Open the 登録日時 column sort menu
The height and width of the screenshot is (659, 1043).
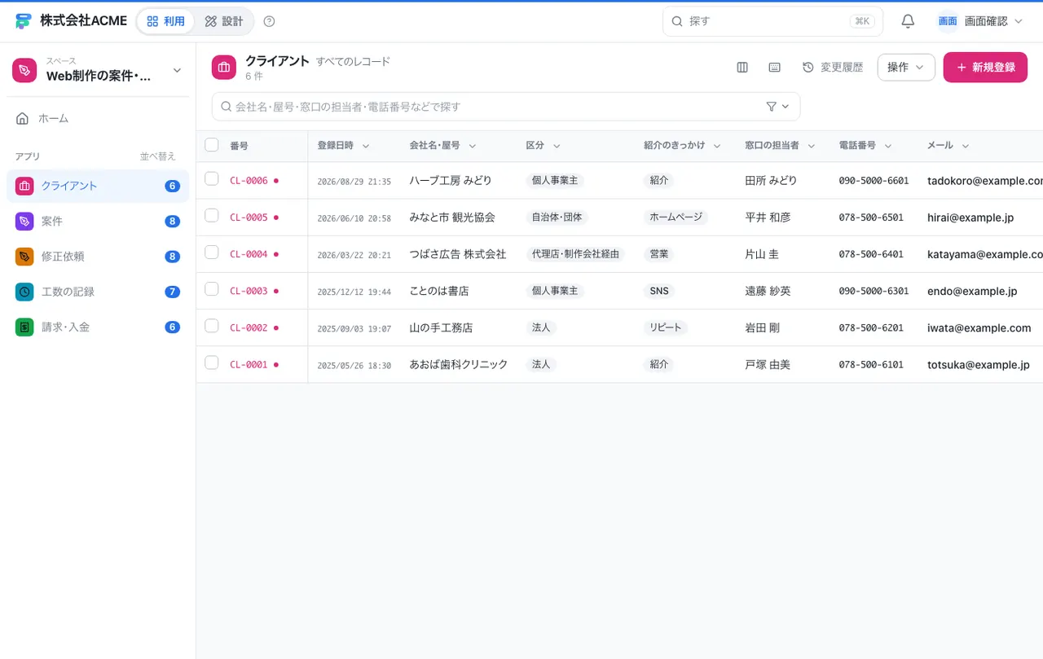[366, 146]
